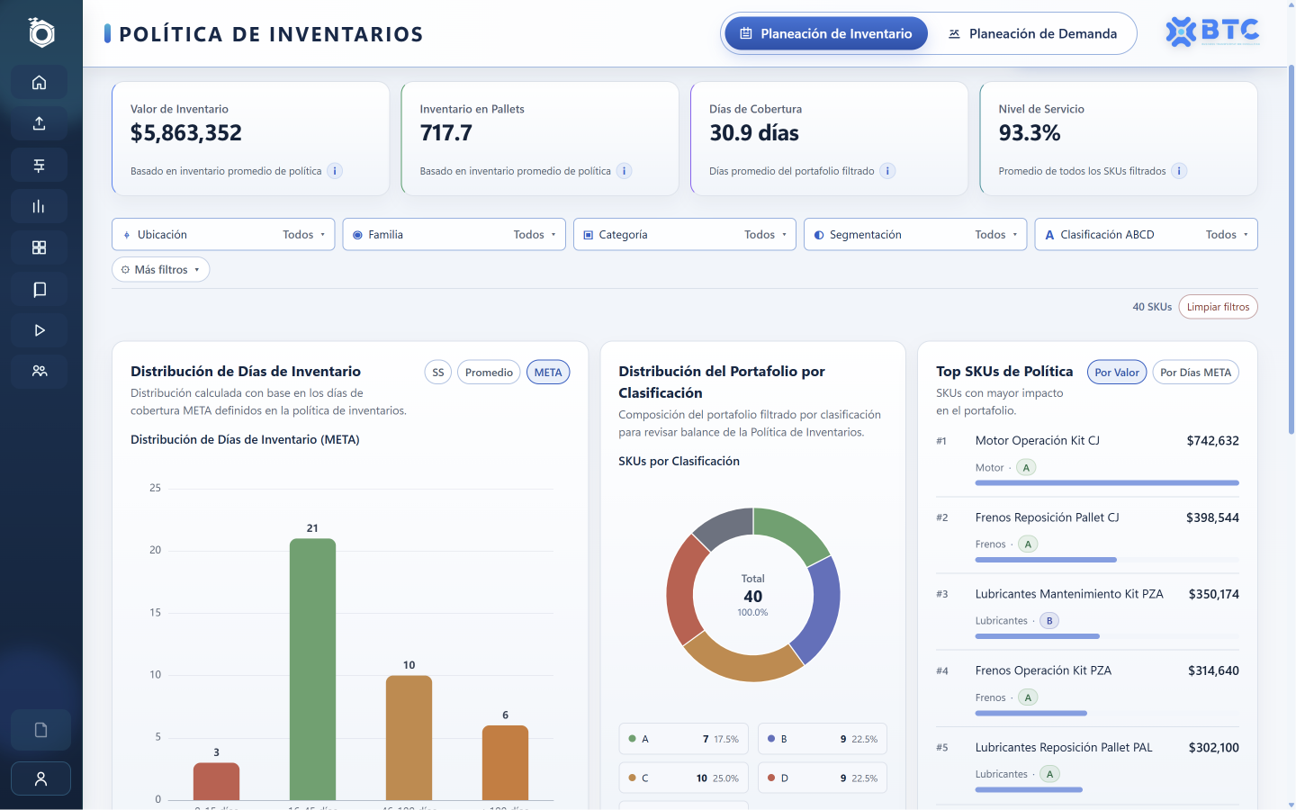Open the Categoría filter dropdown
This screenshot has height=810, width=1296.
pyautogui.click(x=685, y=234)
